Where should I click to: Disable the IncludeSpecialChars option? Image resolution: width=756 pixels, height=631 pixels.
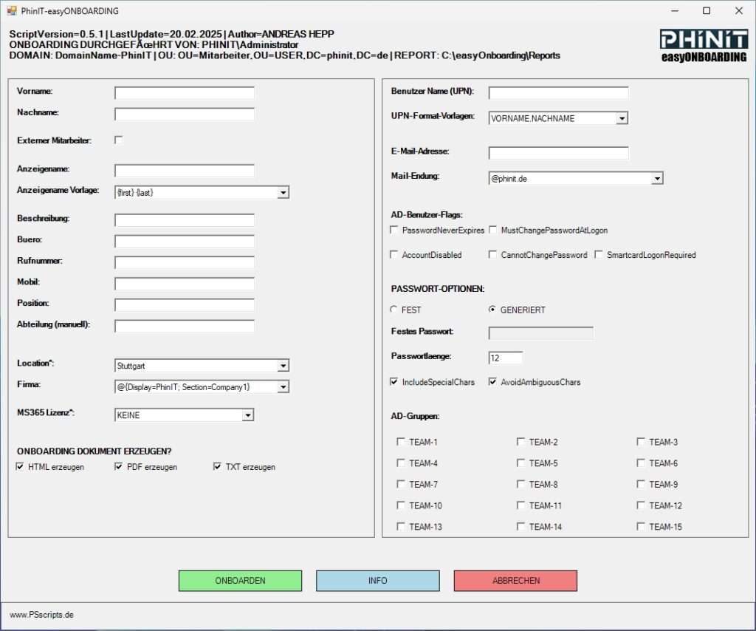pos(394,382)
